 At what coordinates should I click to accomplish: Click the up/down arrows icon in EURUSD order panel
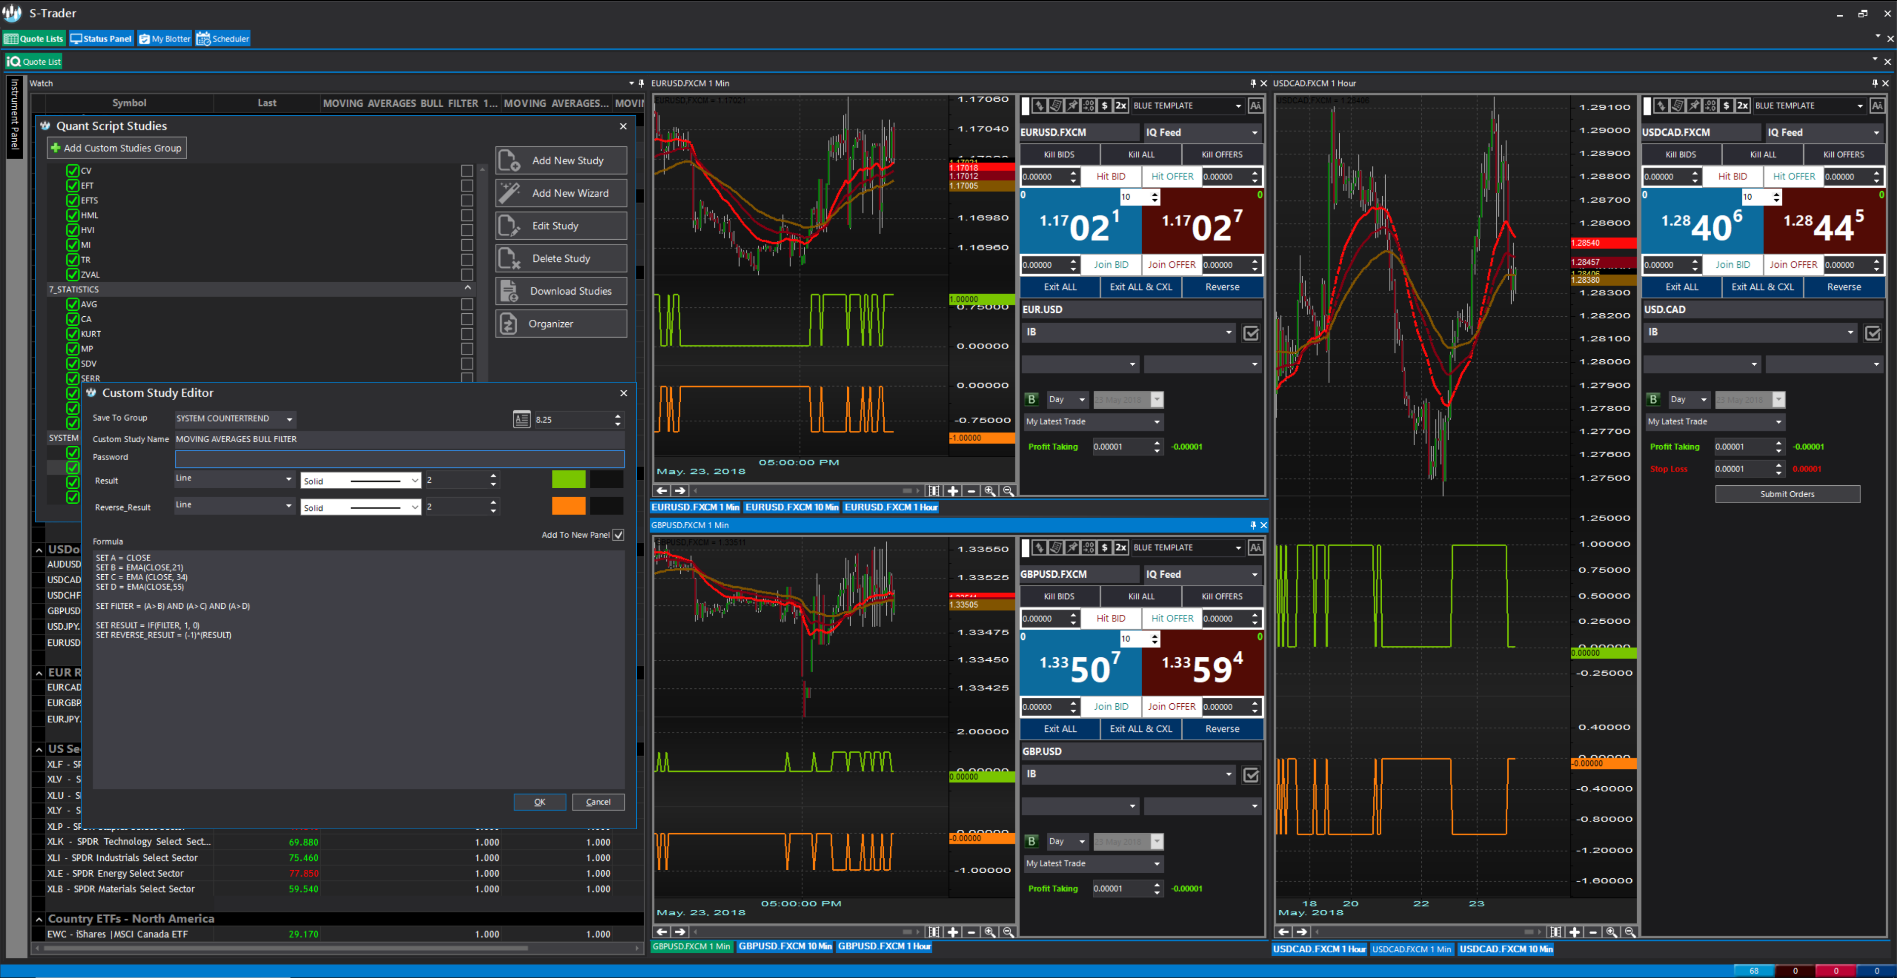coord(1039,105)
